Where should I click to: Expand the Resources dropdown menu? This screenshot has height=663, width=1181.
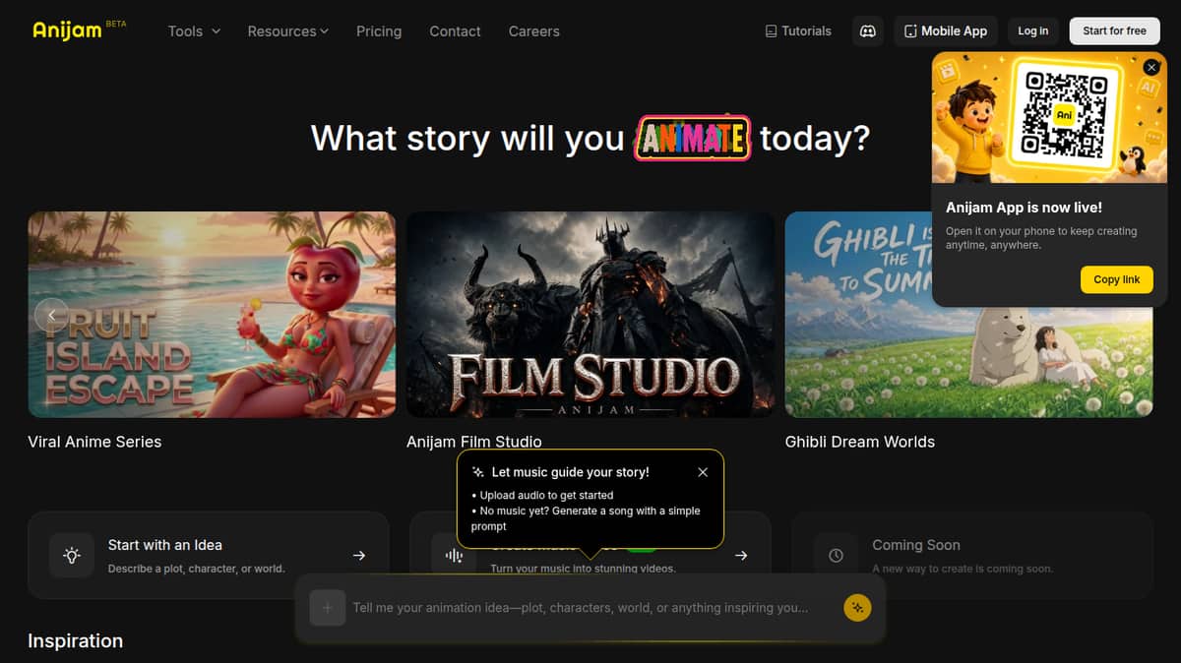287,31
